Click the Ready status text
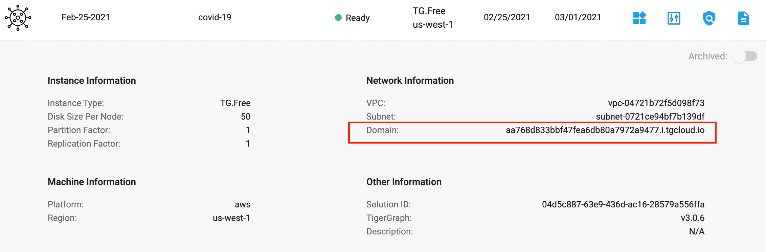Viewport: 766px width, 252px height. 358,18
